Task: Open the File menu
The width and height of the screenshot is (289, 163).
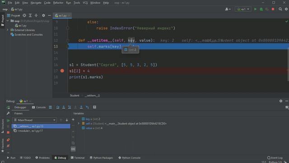Action: [10, 3]
